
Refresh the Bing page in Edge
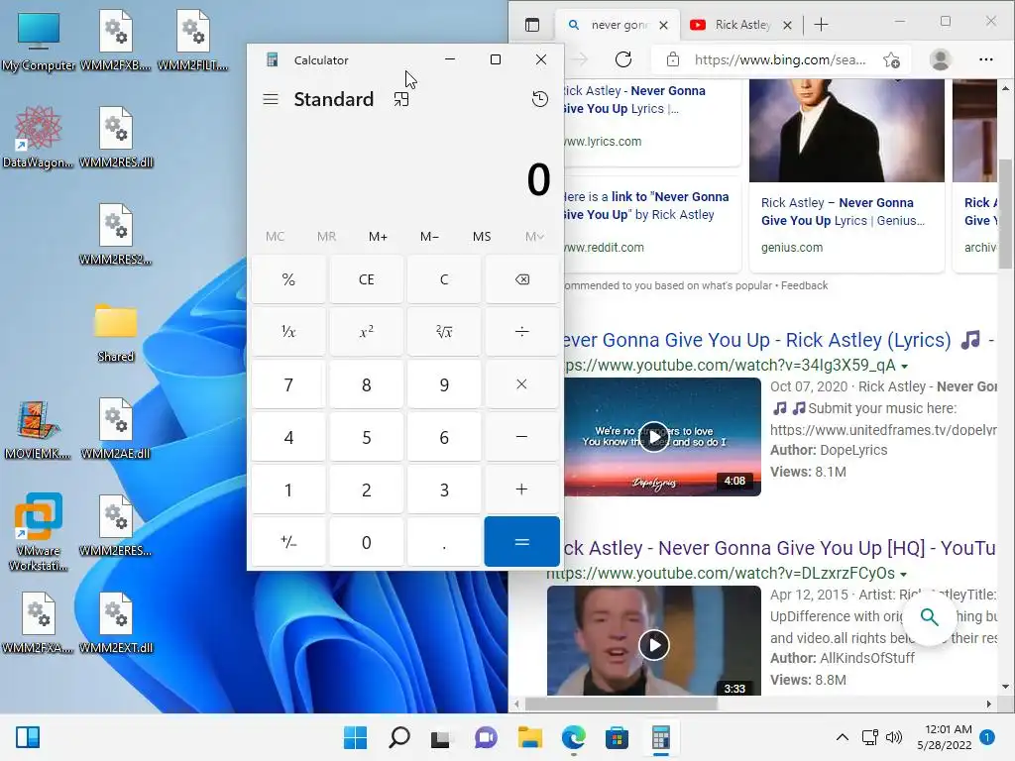coord(623,59)
